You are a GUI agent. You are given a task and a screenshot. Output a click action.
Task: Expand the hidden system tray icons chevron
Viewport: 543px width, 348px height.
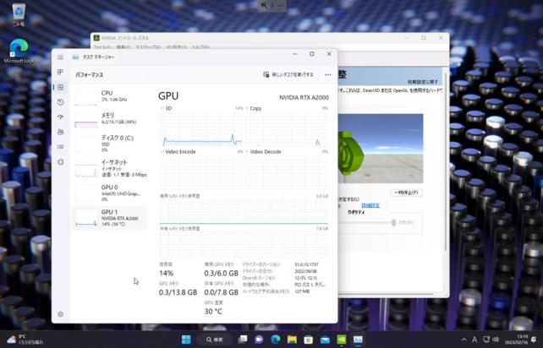pyautogui.click(x=464, y=340)
